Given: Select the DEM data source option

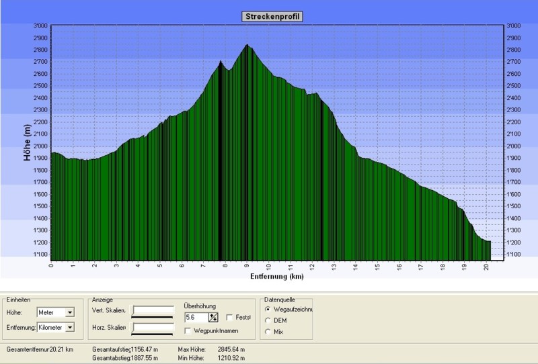Looking at the screenshot, I should click(270, 320).
